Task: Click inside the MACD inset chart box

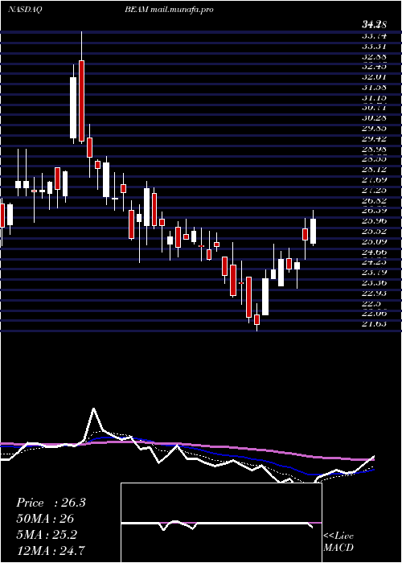Action: 221,523
